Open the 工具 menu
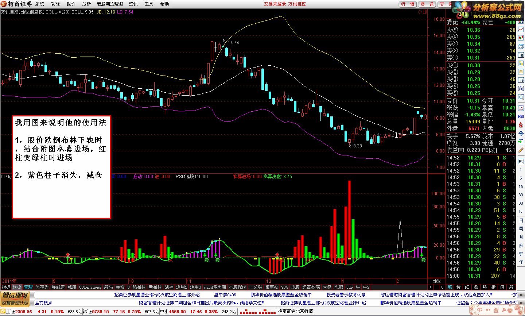 [149, 4]
